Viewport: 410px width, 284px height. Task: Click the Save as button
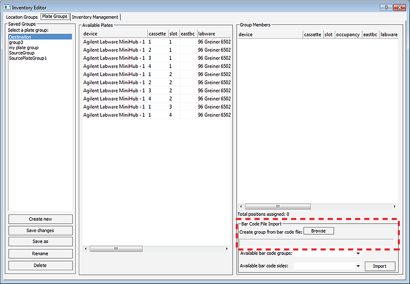pyautogui.click(x=41, y=242)
